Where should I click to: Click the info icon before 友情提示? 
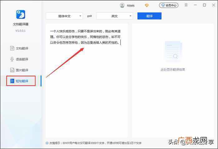coord(47,143)
